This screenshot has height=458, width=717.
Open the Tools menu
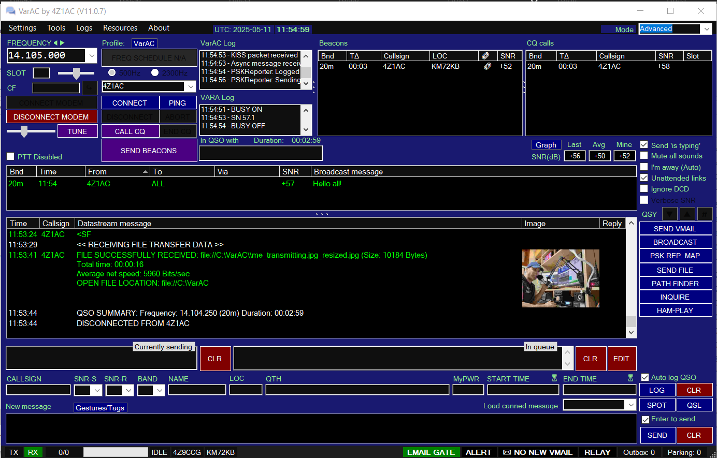click(x=56, y=28)
